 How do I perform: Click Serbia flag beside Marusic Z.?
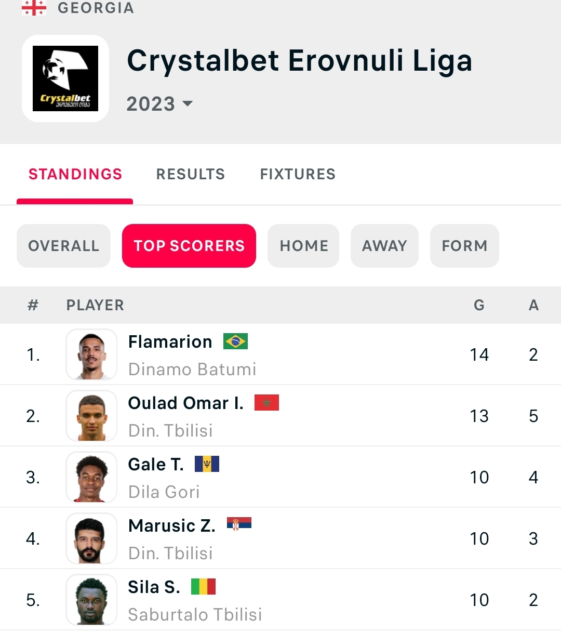(x=239, y=524)
